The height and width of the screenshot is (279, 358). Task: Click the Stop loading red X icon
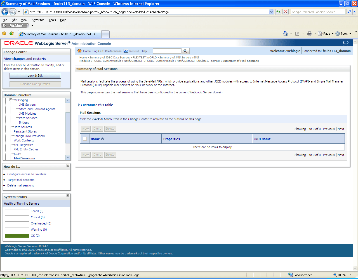click(286, 12)
